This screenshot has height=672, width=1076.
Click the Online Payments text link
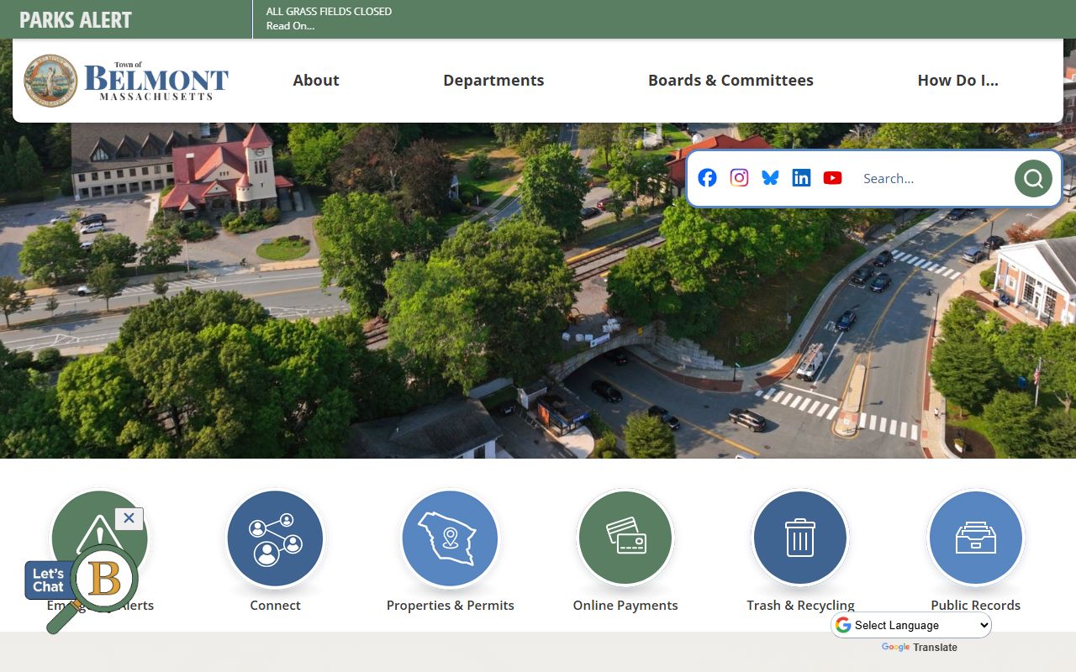pos(625,605)
